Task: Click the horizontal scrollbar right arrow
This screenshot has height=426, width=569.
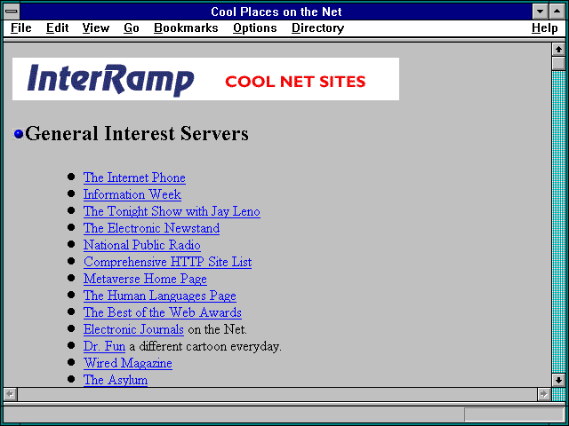Action: (x=544, y=394)
